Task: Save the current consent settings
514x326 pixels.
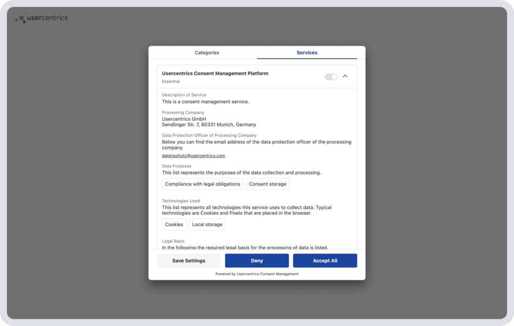Action: tap(189, 261)
